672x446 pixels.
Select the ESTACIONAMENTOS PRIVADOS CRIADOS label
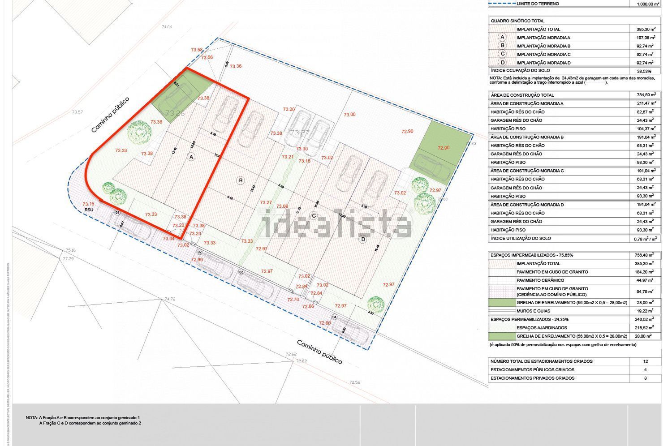(533, 378)
